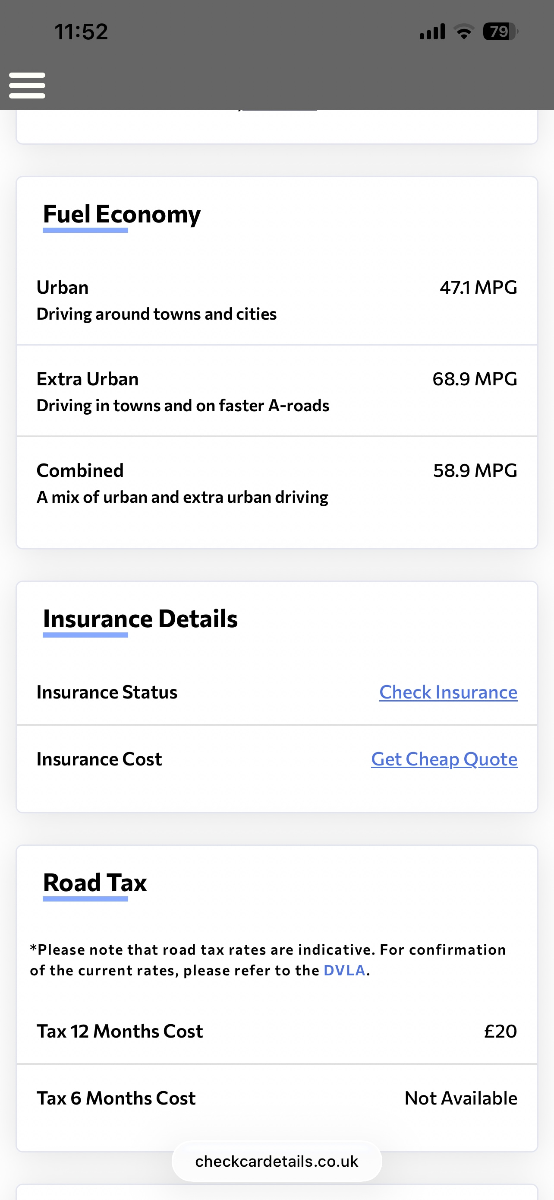Tap the Wi-Fi status icon

(x=464, y=32)
